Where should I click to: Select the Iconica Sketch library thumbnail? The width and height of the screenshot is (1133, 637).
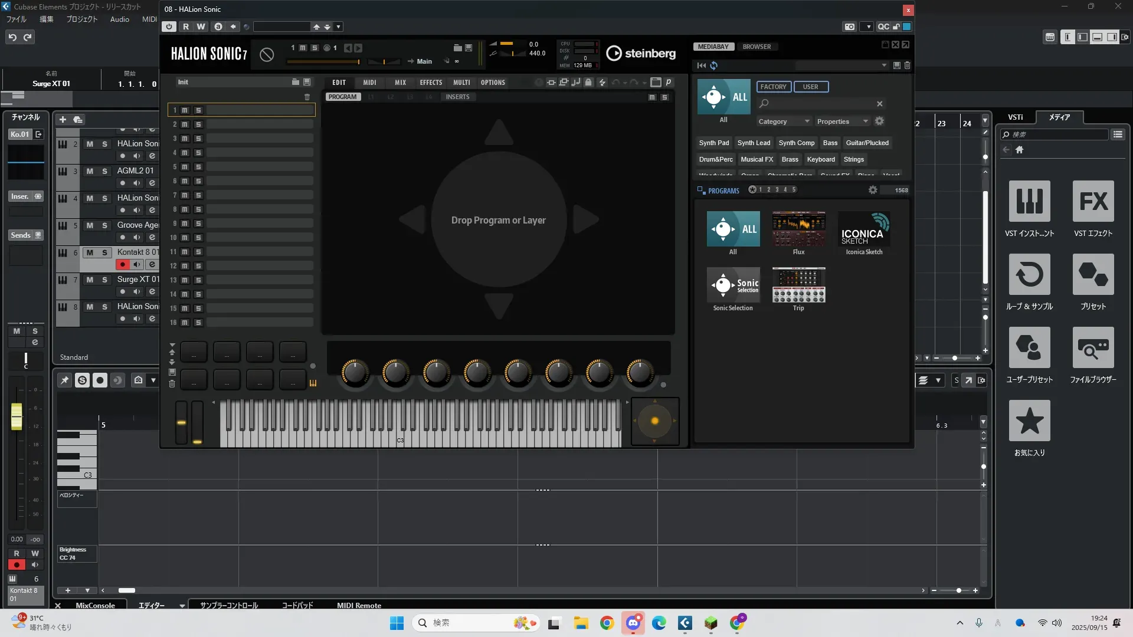pos(864,229)
